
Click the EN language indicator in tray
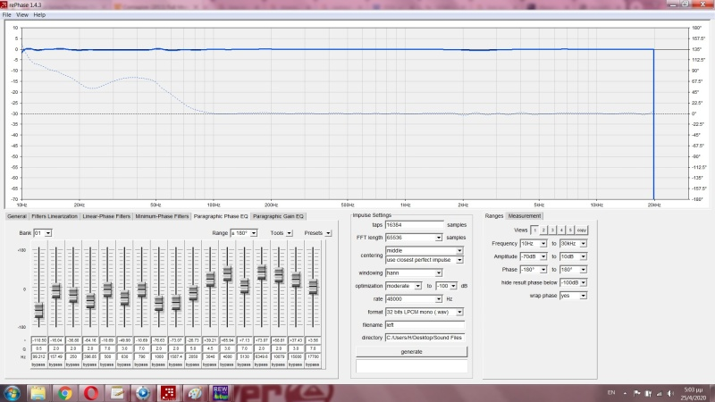click(611, 393)
